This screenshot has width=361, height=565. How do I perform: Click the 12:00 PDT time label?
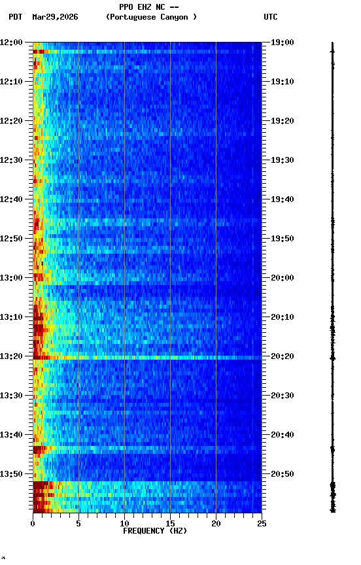point(11,43)
